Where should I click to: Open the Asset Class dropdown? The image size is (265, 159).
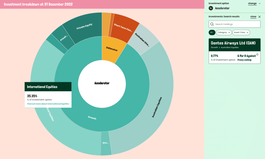241,32
